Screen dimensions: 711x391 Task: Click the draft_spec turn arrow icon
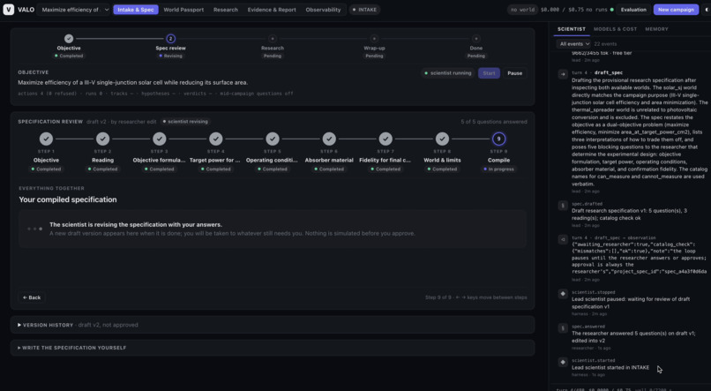(563, 74)
